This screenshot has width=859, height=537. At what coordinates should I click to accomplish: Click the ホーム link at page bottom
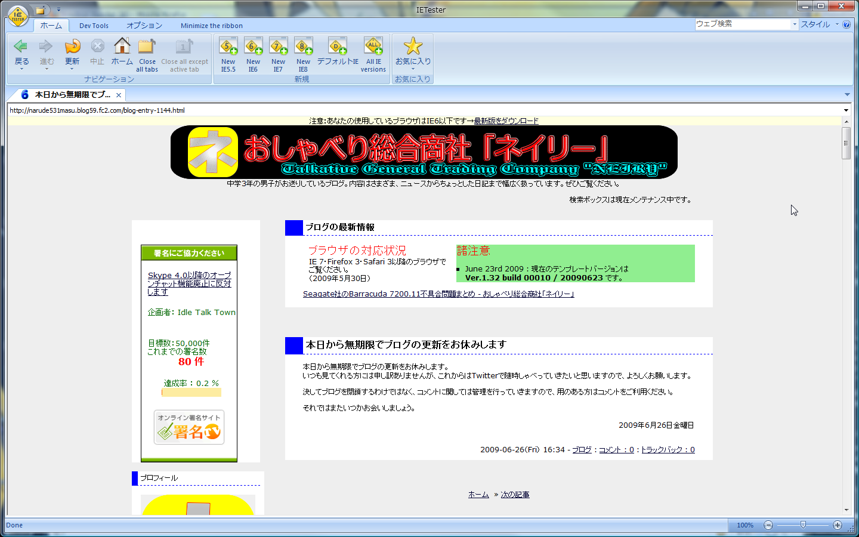point(478,495)
